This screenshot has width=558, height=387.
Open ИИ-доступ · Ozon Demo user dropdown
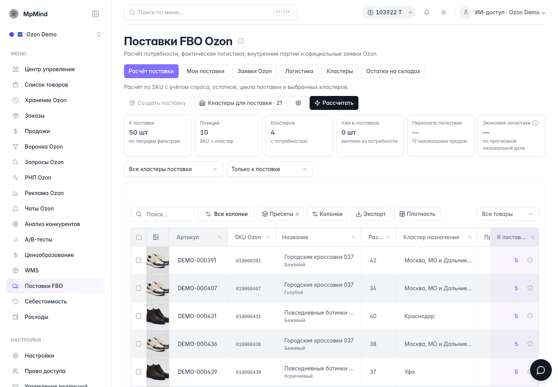click(x=503, y=12)
